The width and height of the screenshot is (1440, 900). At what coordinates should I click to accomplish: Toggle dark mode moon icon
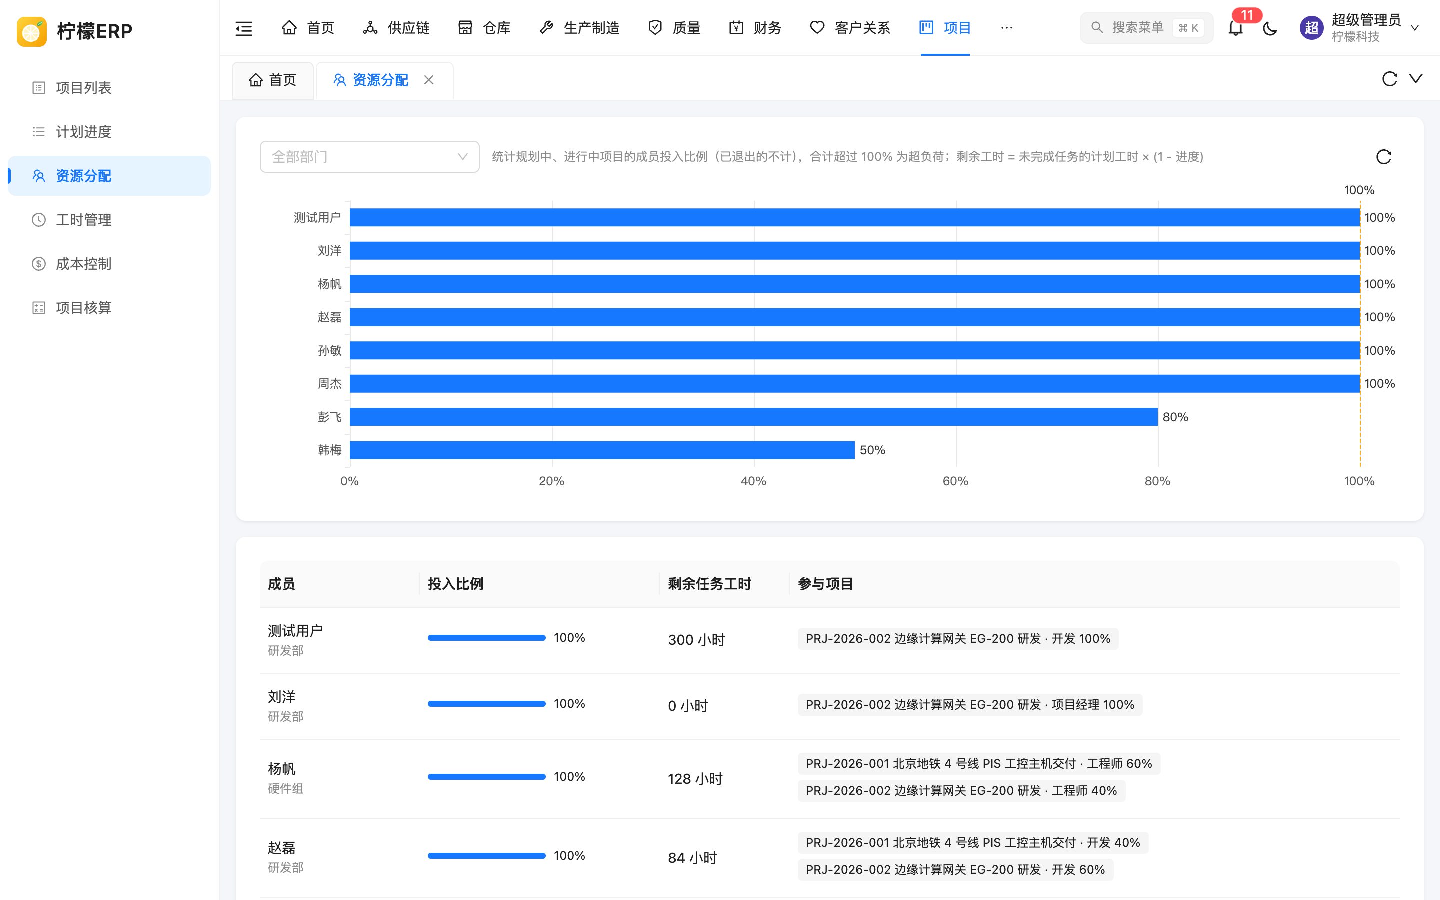pos(1270,28)
